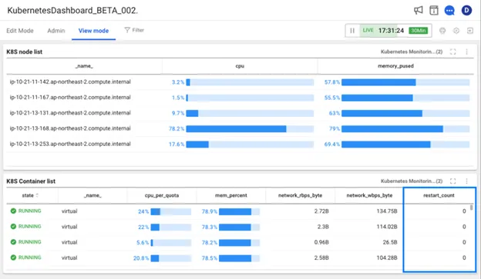Viewport: 481px width, 279px height.
Task: Click the 0.96B network_rbps value
Action: pos(321,242)
